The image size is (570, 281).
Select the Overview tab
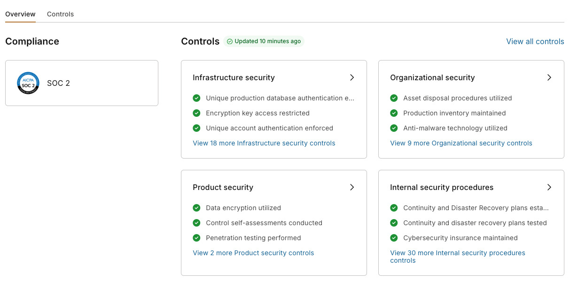click(20, 14)
